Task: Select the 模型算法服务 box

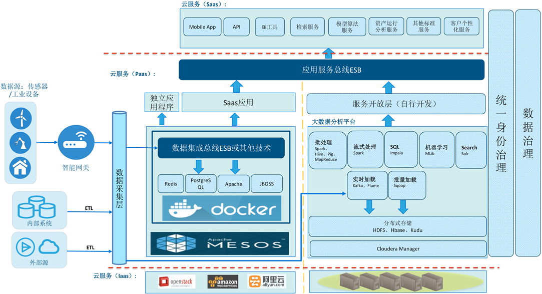Action: coord(347,27)
